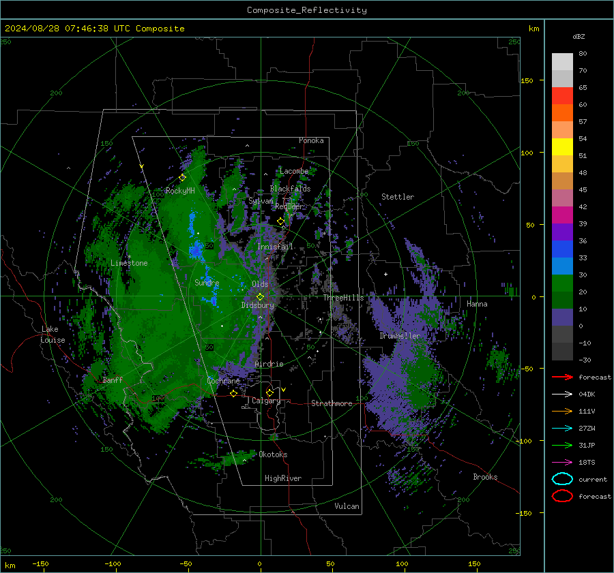Click the red forecast arrow in legend
The width and height of the screenshot is (614, 573).
pos(562,377)
